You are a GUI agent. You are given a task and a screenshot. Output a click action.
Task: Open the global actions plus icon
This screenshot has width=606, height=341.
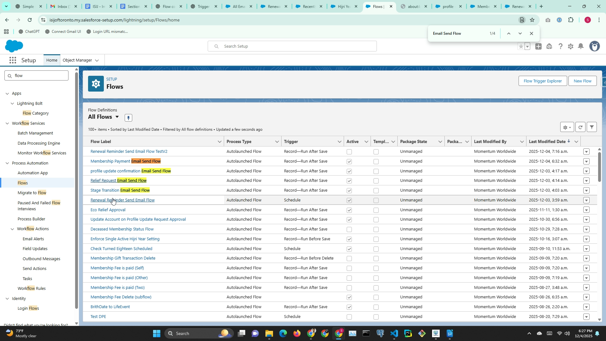538,46
